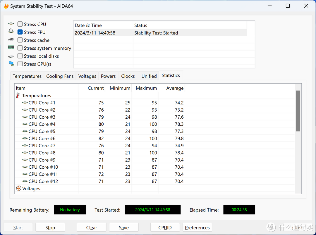Maximize the AIDA64 window
The height and width of the screenshot is (235, 316).
point(288,6)
